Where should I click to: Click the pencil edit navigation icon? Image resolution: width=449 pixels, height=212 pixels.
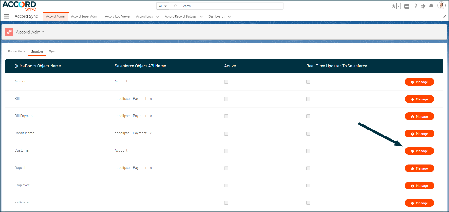pyautogui.click(x=444, y=17)
